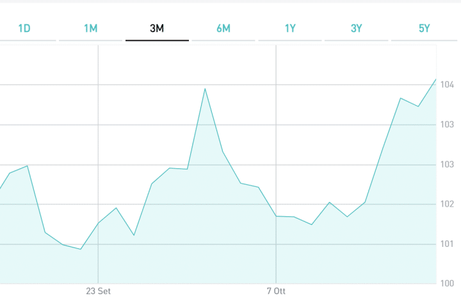The height and width of the screenshot is (307, 461).
Task: Click the 102 price axis label
Action: point(447,204)
